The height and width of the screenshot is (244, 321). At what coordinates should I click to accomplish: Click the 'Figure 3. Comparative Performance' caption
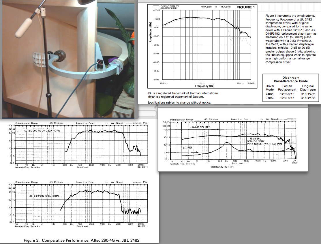[x=82, y=240]
